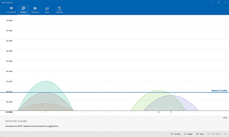Image resolution: width=229 pixels, height=137 pixels.
Task: Open the Connected tab
Action: click(11, 10)
